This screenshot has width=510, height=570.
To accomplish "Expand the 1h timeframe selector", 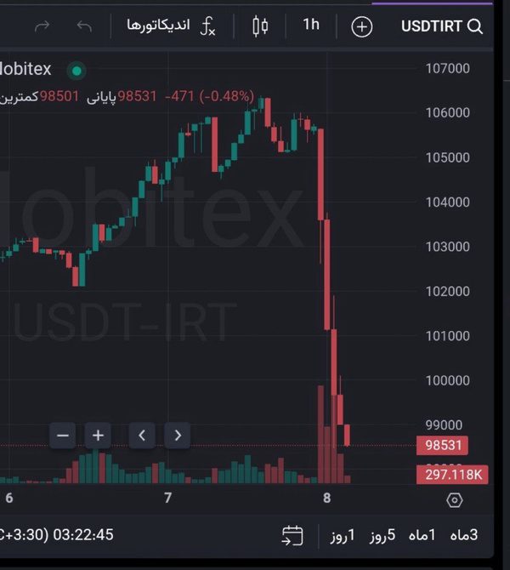I will click(311, 25).
